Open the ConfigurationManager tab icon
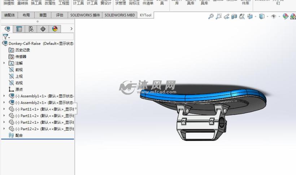 pos(31,29)
